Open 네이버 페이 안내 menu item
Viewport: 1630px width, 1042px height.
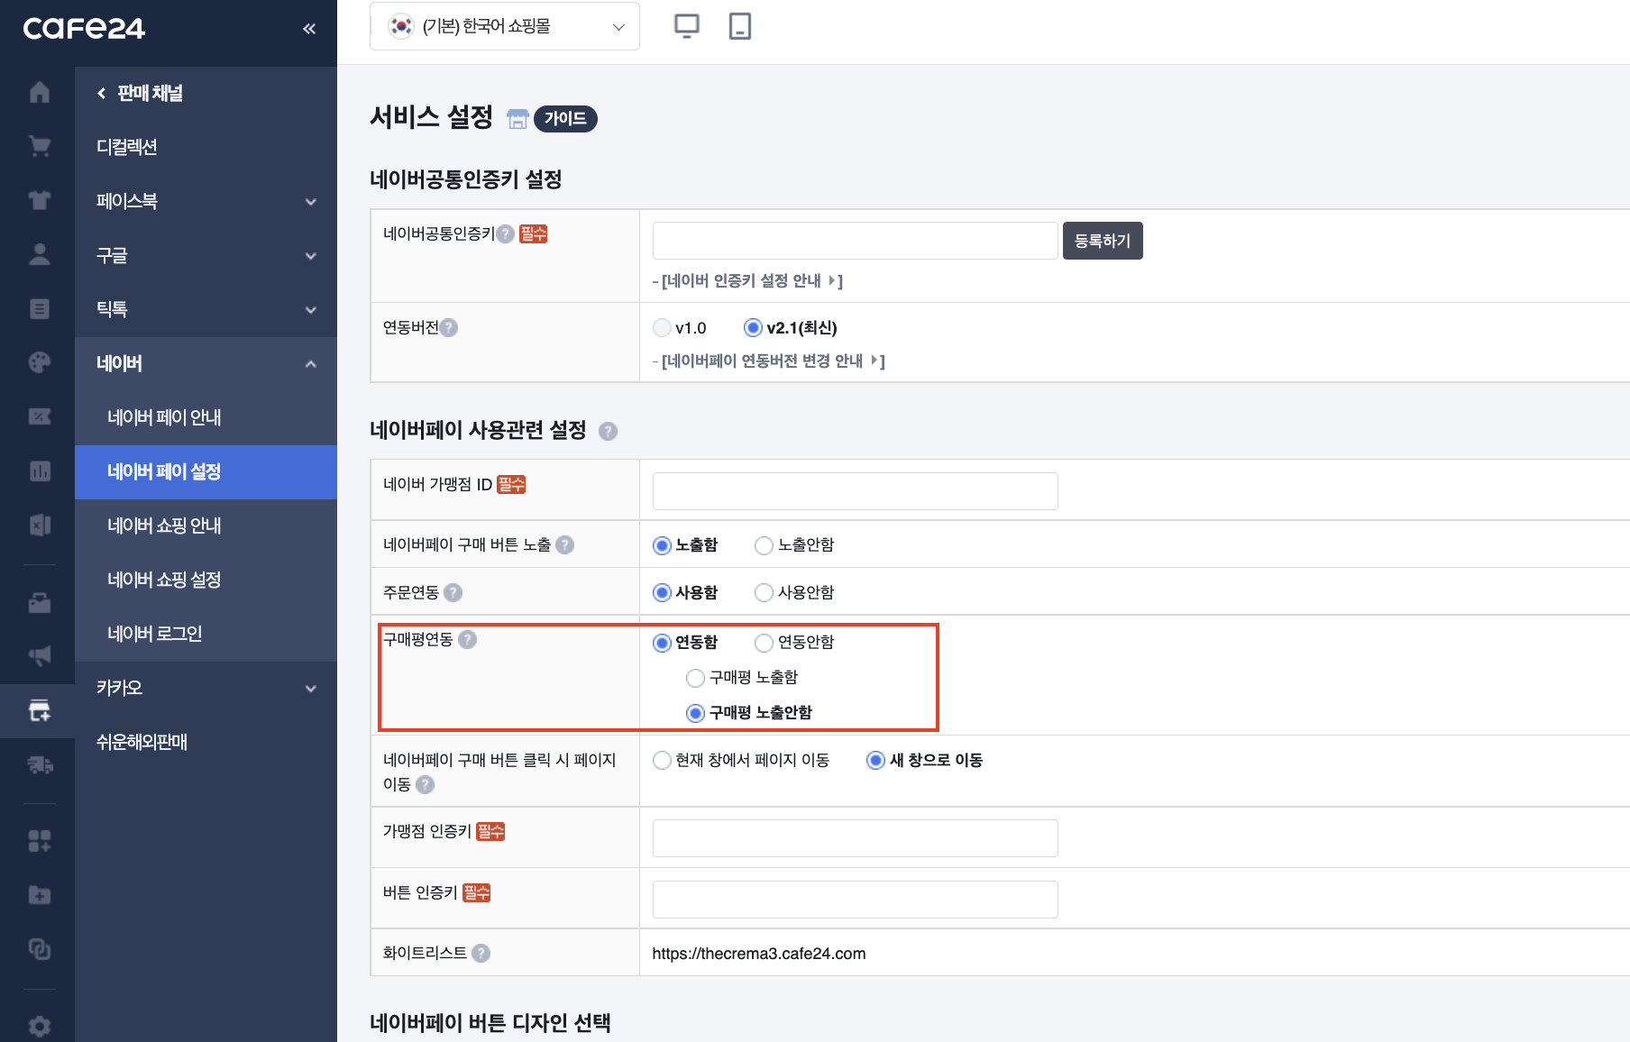tap(206, 417)
